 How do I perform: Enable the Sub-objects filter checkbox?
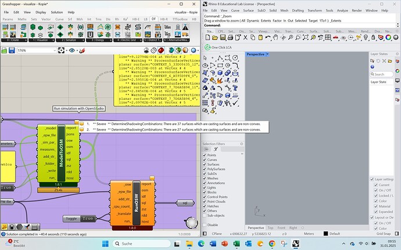pyautogui.click(x=205, y=216)
